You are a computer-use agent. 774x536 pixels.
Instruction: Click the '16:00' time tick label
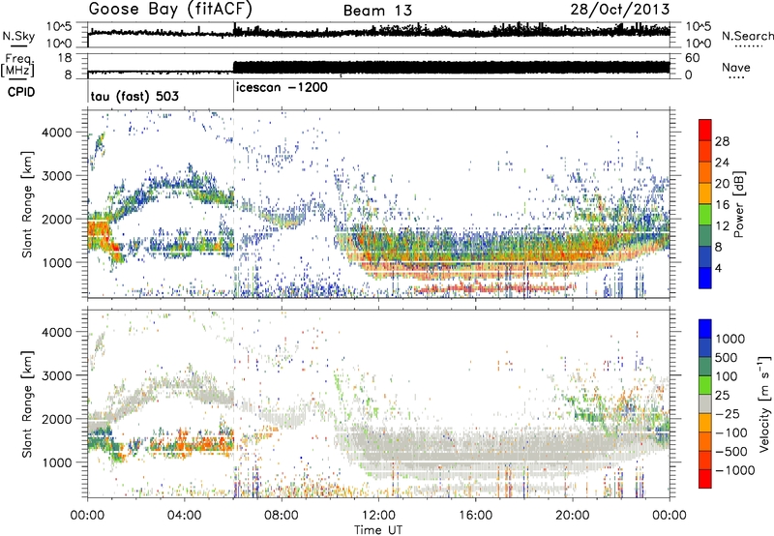(475, 516)
